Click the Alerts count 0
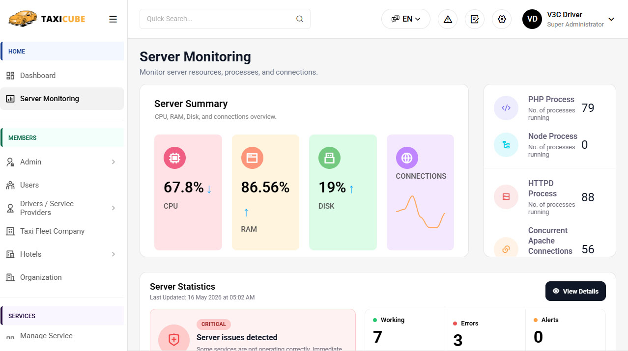Viewport: 628px width, 351px height. pos(538,337)
